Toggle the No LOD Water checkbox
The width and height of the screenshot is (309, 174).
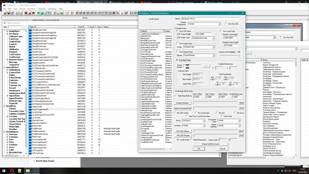point(175,113)
